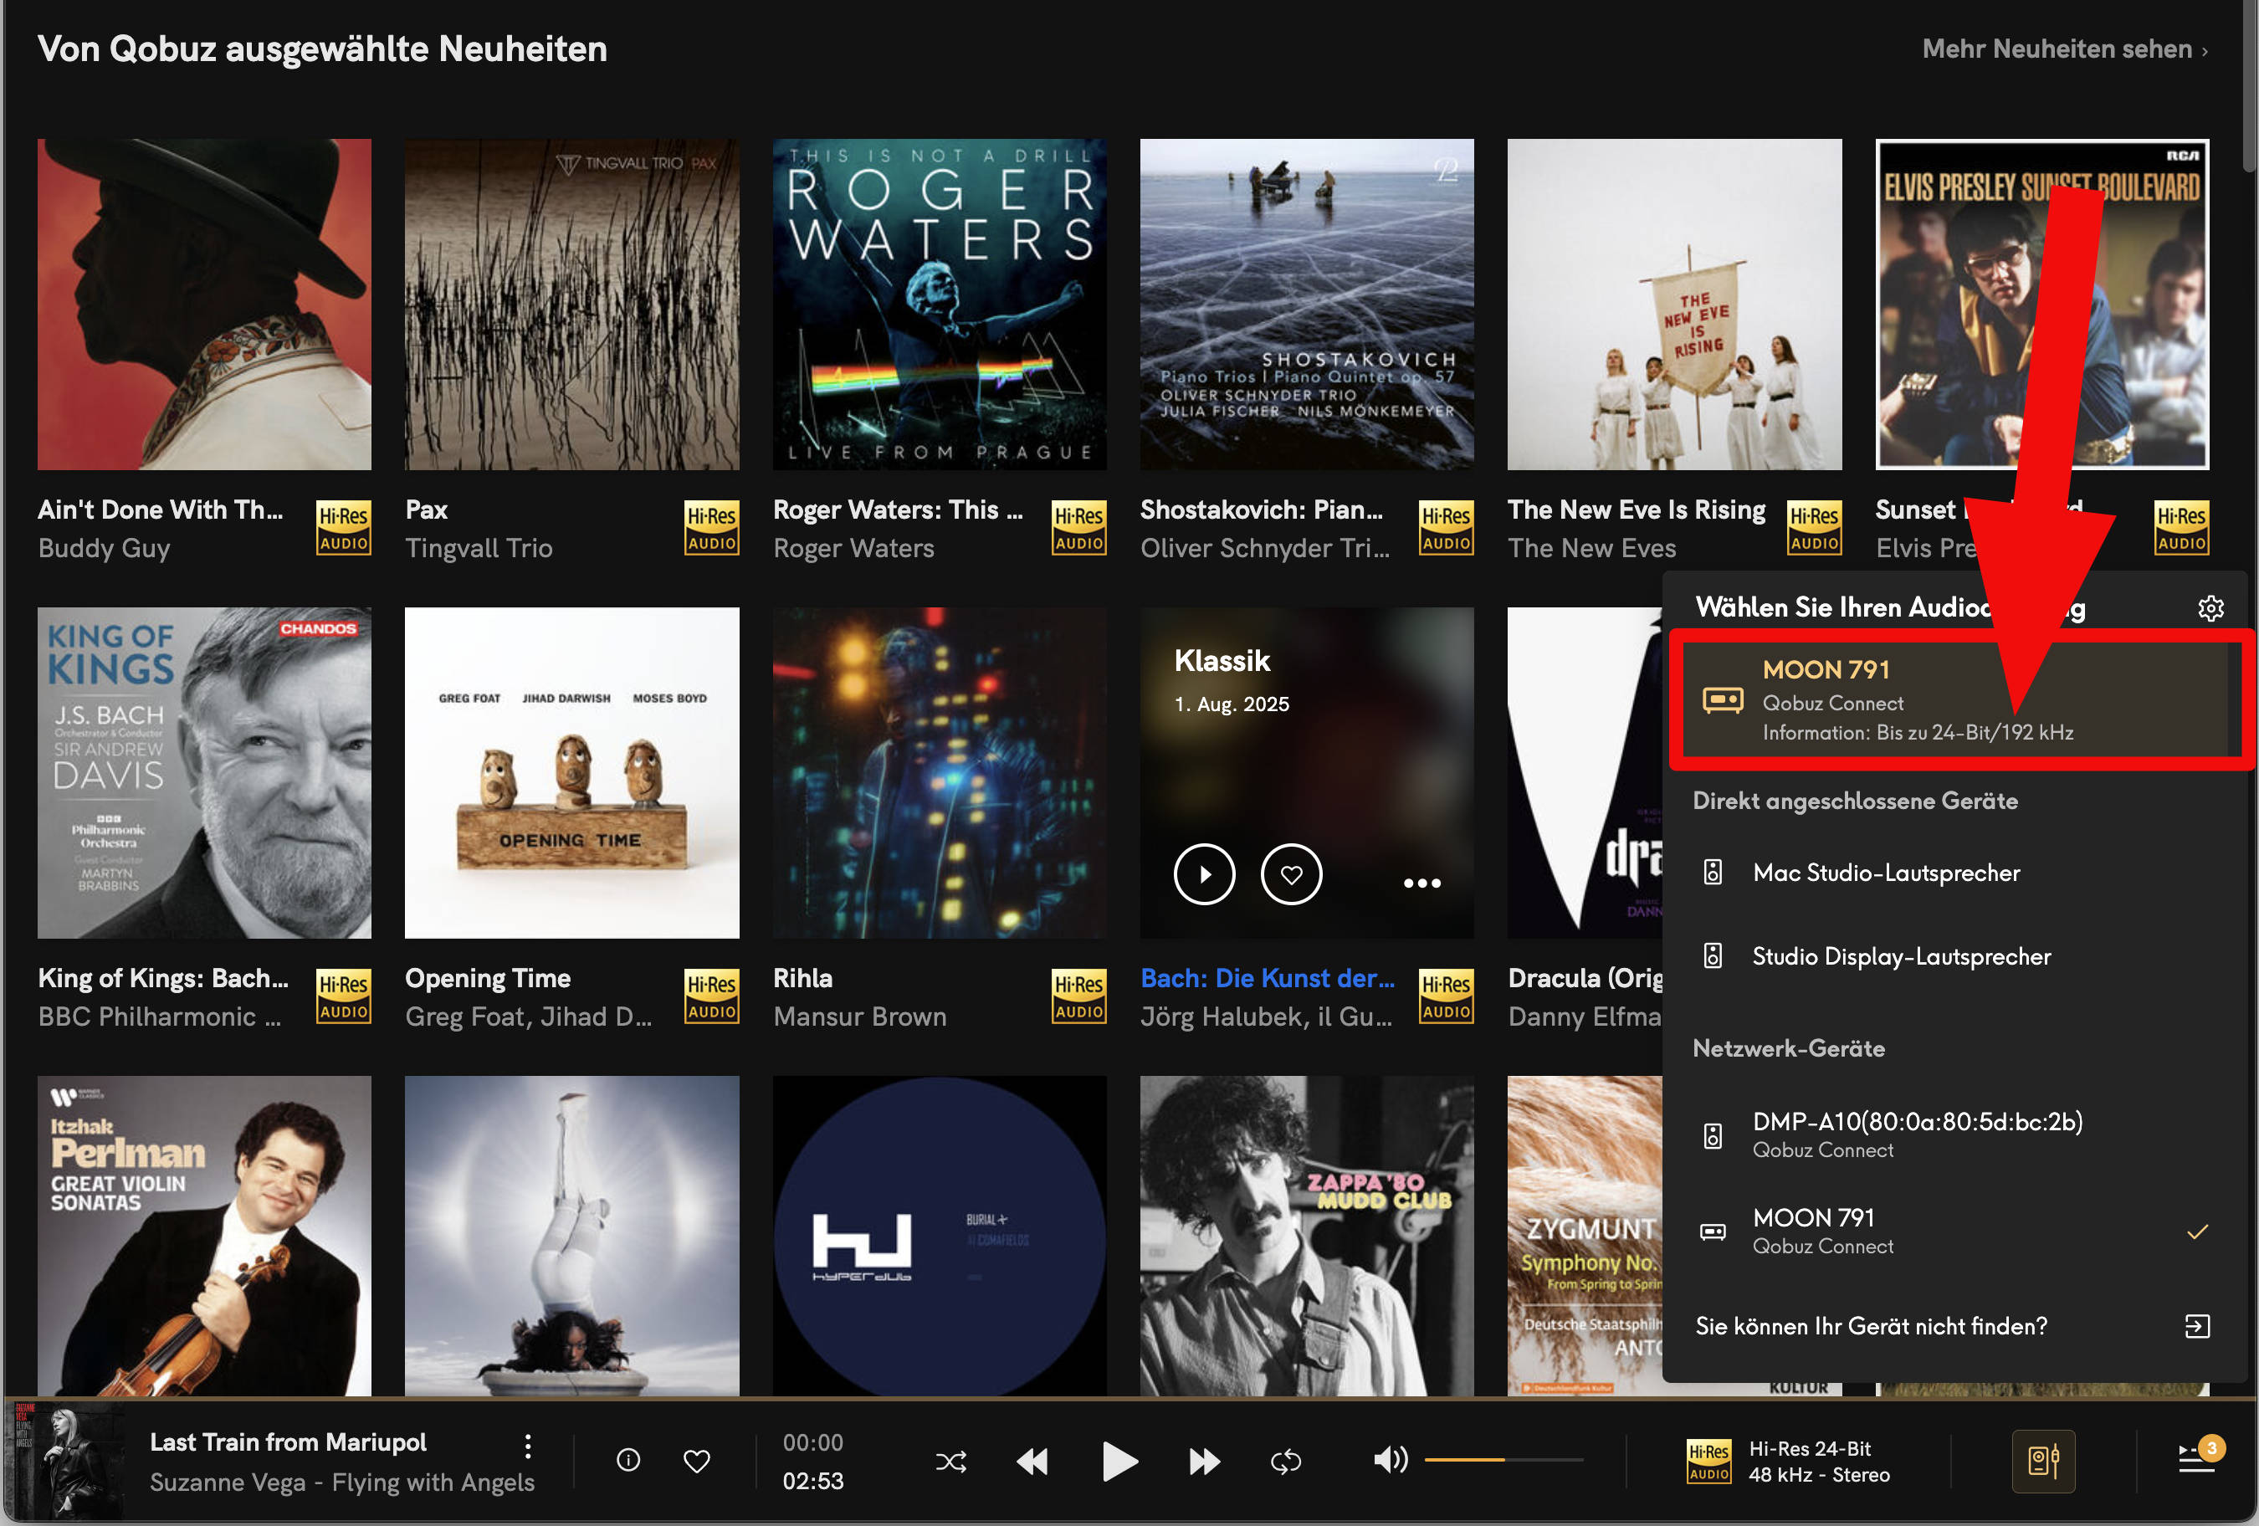Click the Tingvall Trio artist name
Viewport: 2259px width, 1526px height.
(x=479, y=548)
